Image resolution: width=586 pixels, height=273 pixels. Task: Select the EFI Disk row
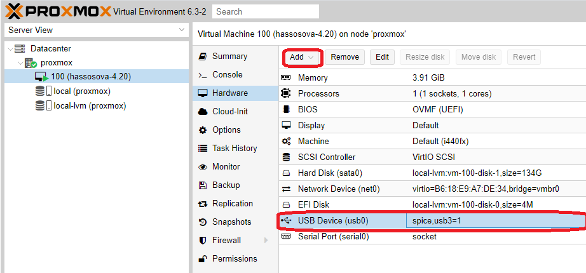click(x=432, y=204)
